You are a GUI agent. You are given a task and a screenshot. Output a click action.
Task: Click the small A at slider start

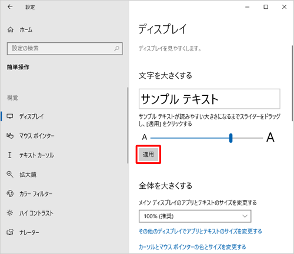click(145, 137)
